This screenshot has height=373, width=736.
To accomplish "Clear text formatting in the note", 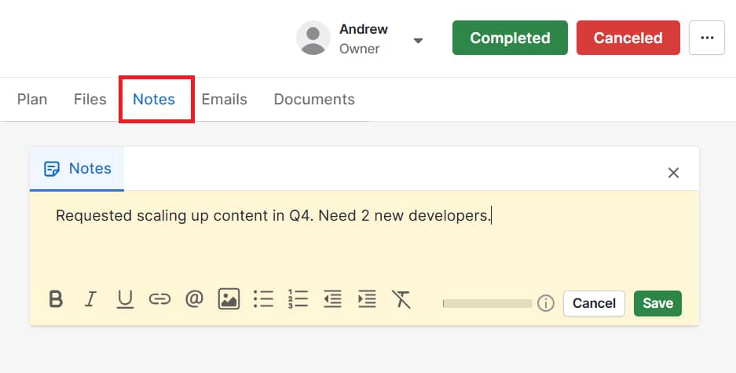I will click(x=401, y=299).
